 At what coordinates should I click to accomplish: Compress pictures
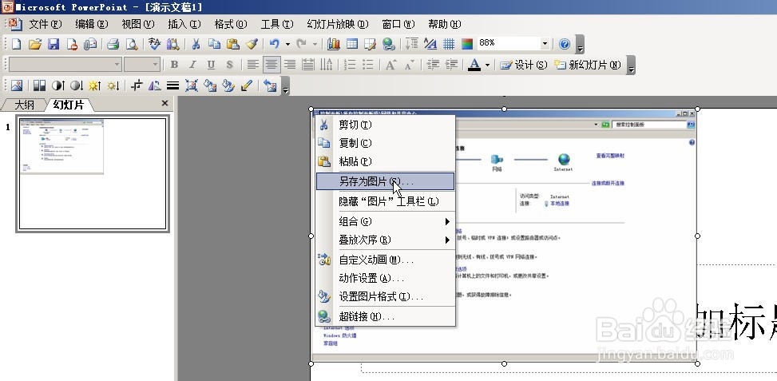point(192,85)
